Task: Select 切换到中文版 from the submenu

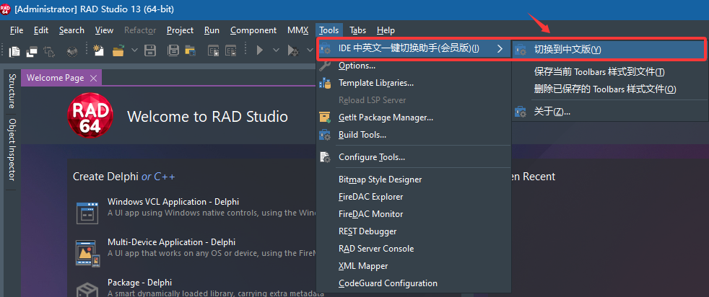Action: point(567,49)
